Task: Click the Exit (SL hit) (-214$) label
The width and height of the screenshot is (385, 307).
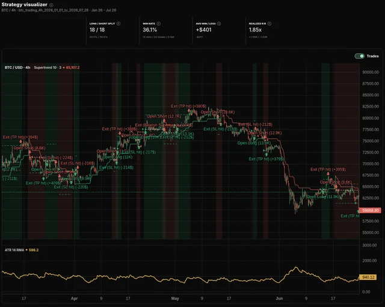Action: tap(116, 167)
